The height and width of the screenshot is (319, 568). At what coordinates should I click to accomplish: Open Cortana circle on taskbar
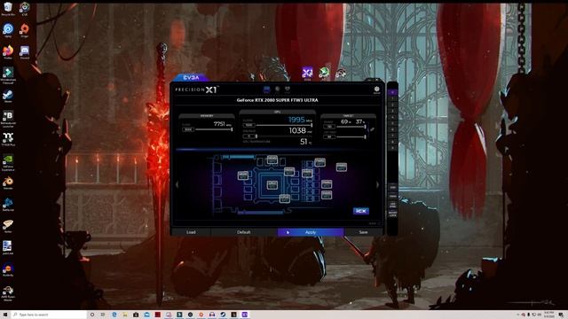click(92, 315)
